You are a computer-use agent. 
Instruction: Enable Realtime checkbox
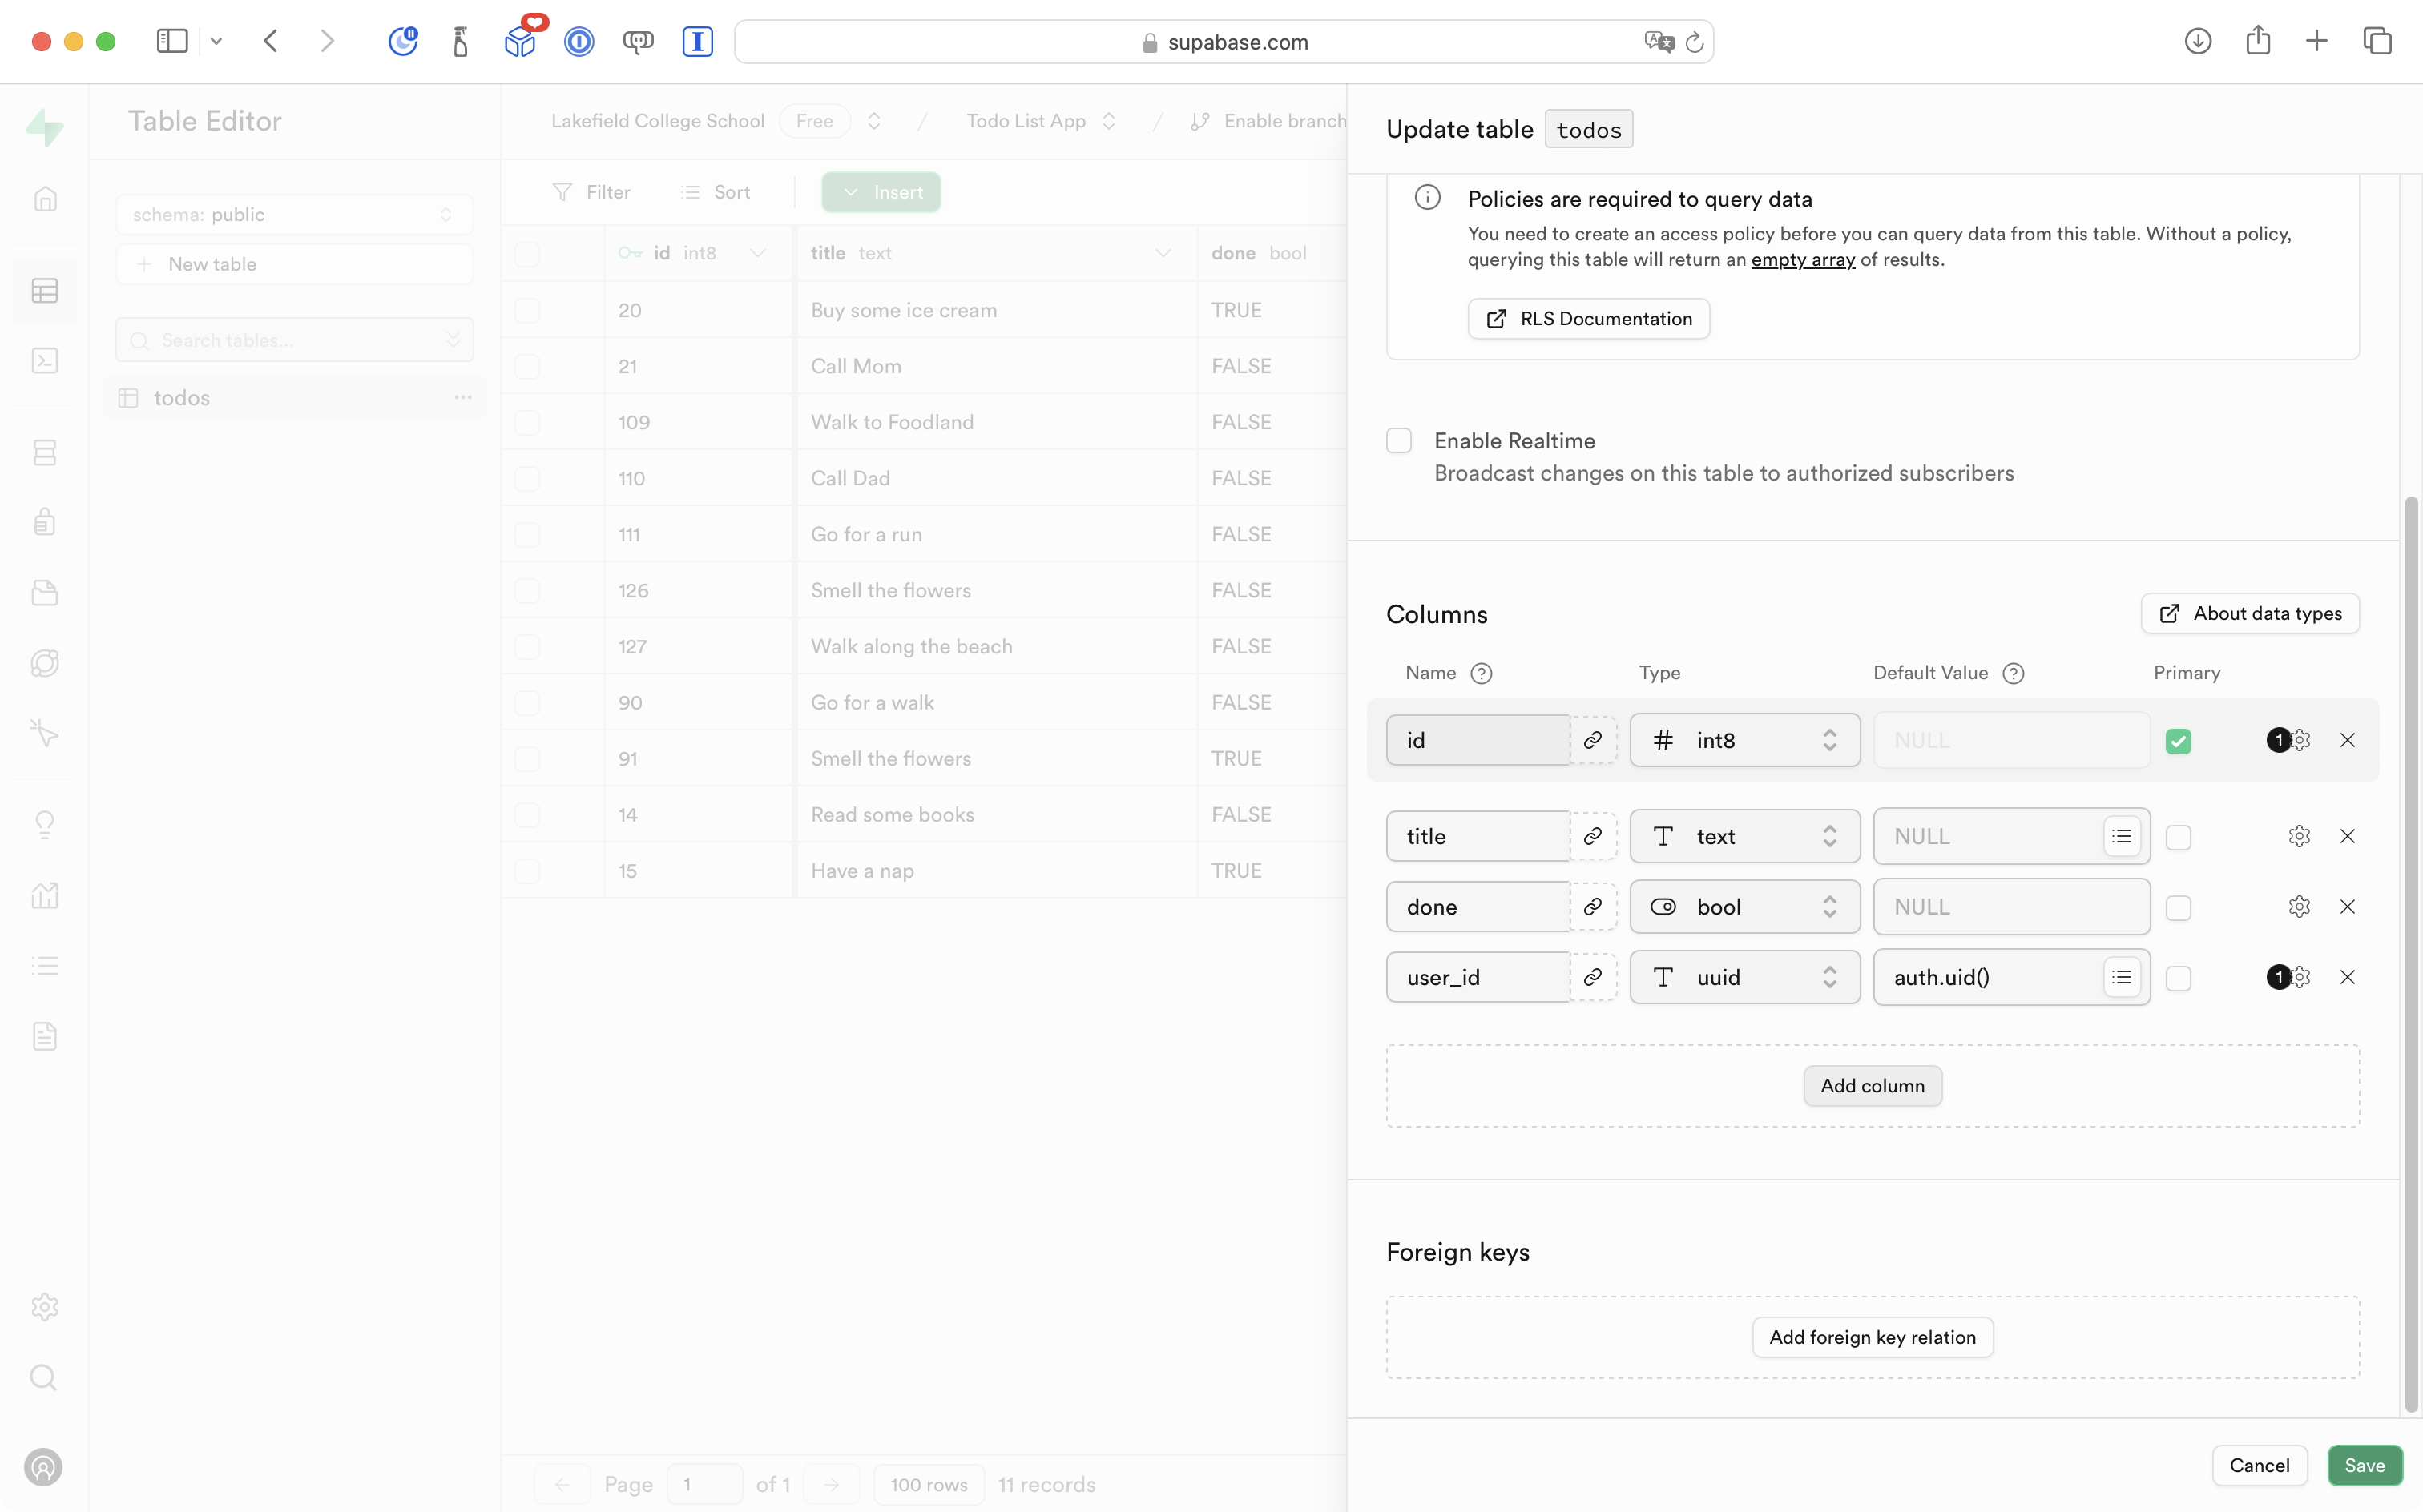[1398, 441]
